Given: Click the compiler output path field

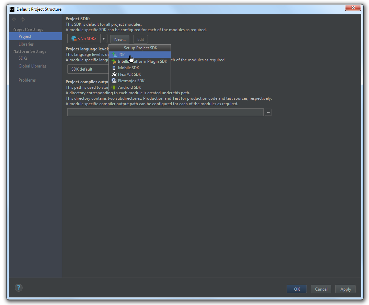Looking at the screenshot, I should (x=165, y=112).
